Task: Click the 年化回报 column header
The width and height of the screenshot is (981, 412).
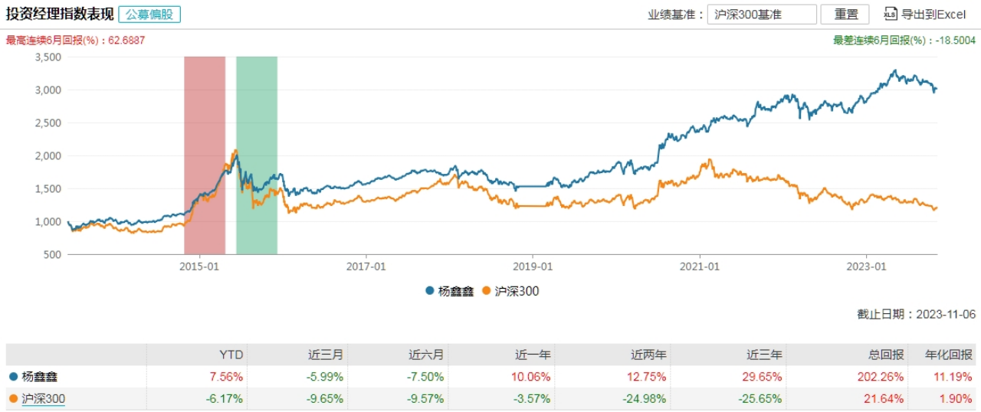Action: point(955,355)
